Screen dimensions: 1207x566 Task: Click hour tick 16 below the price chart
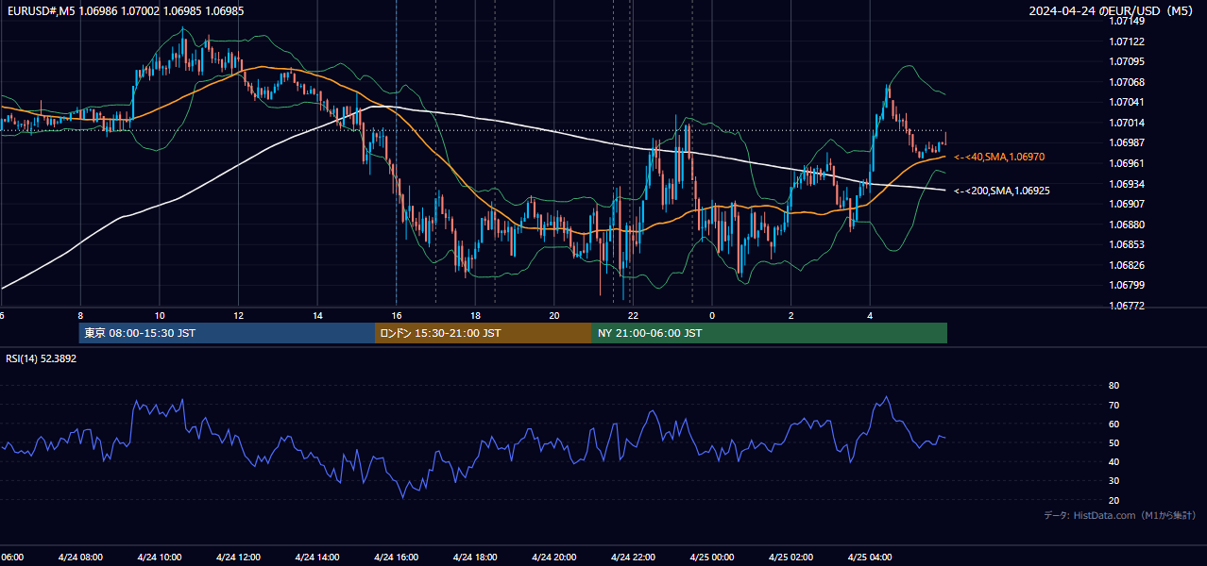[x=397, y=315]
